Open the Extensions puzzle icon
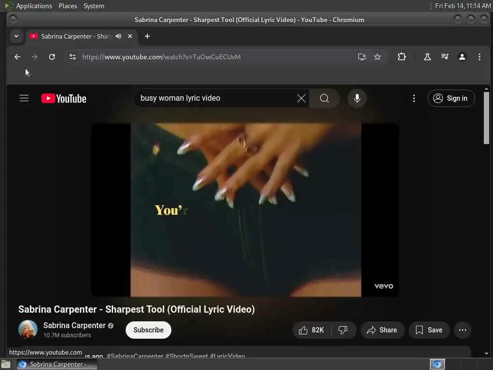493x370 pixels. click(402, 57)
